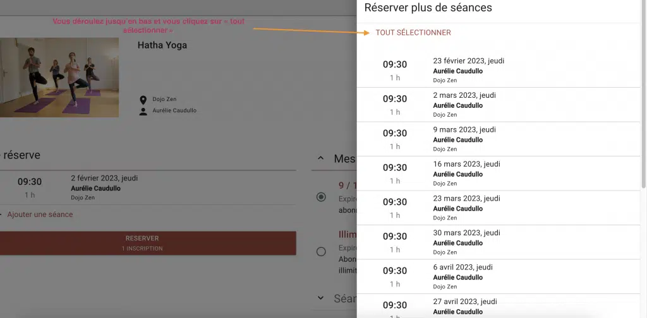Image resolution: width=647 pixels, height=318 pixels.
Task: Expand the section with the downward chevron
Action: (321, 298)
